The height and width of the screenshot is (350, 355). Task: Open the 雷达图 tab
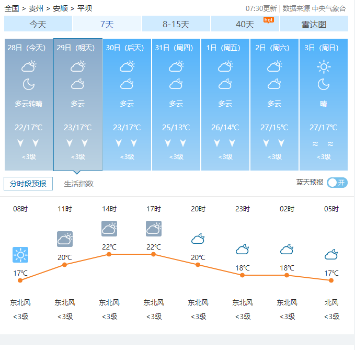[x=314, y=24]
